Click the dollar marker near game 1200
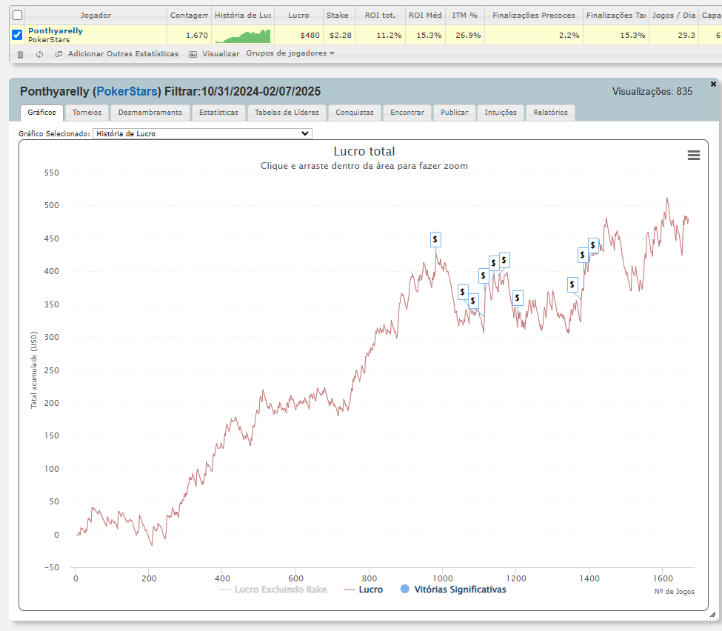 517,298
